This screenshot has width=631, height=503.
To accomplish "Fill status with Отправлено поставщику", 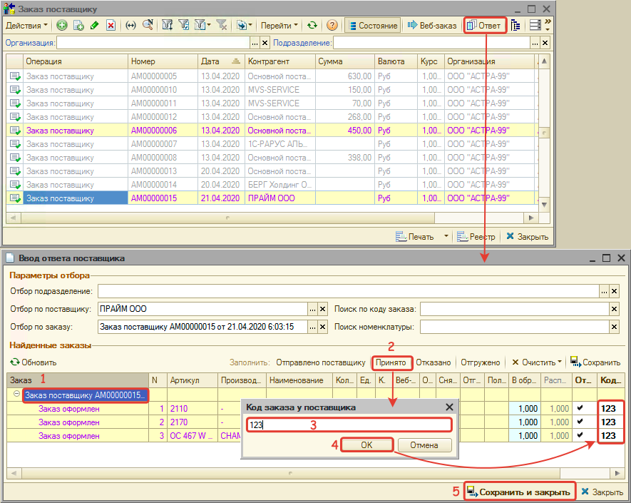I will 320,362.
